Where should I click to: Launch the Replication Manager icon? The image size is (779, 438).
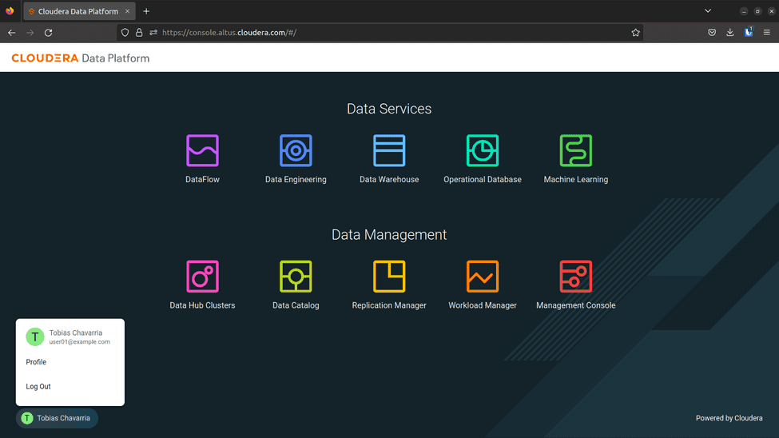(x=389, y=276)
